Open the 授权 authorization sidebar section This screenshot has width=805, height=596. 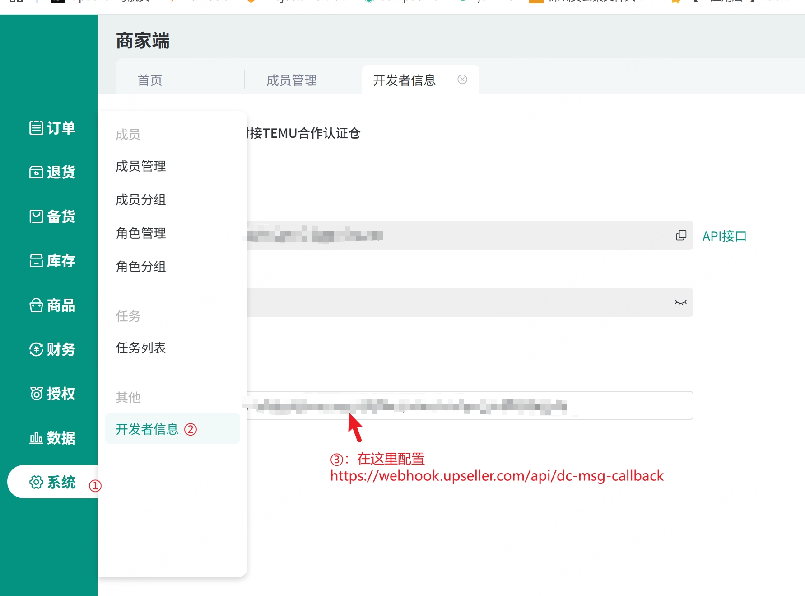click(52, 394)
